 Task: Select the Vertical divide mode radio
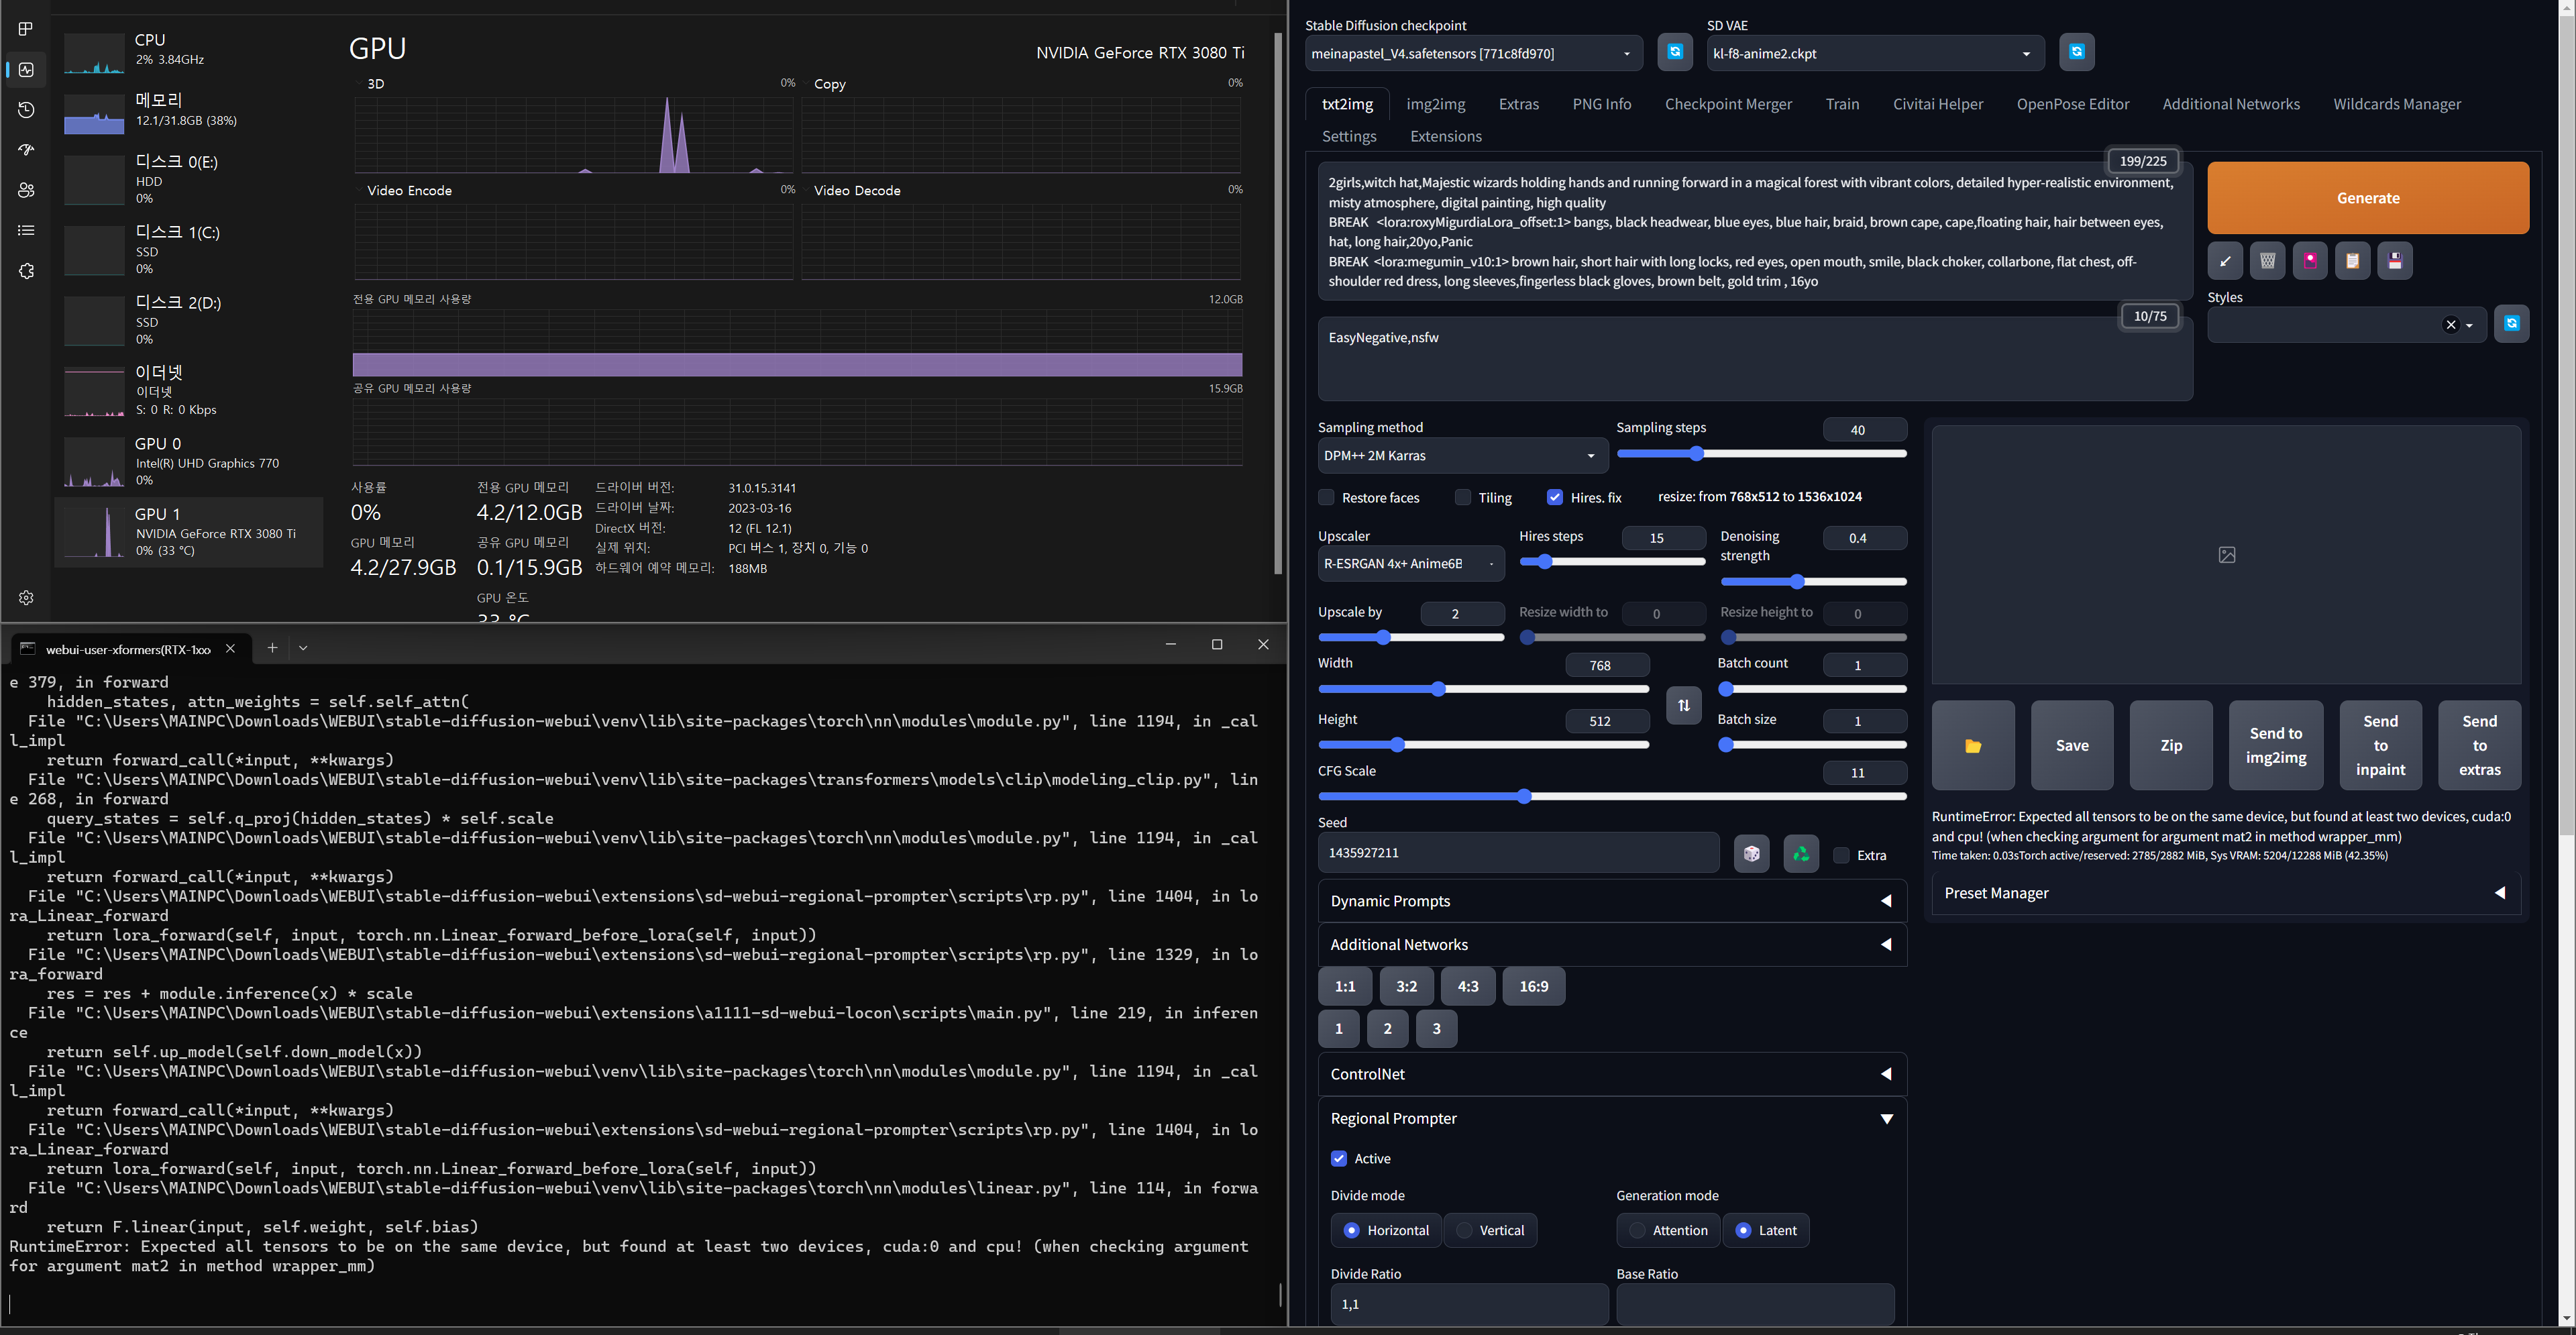(1465, 1230)
